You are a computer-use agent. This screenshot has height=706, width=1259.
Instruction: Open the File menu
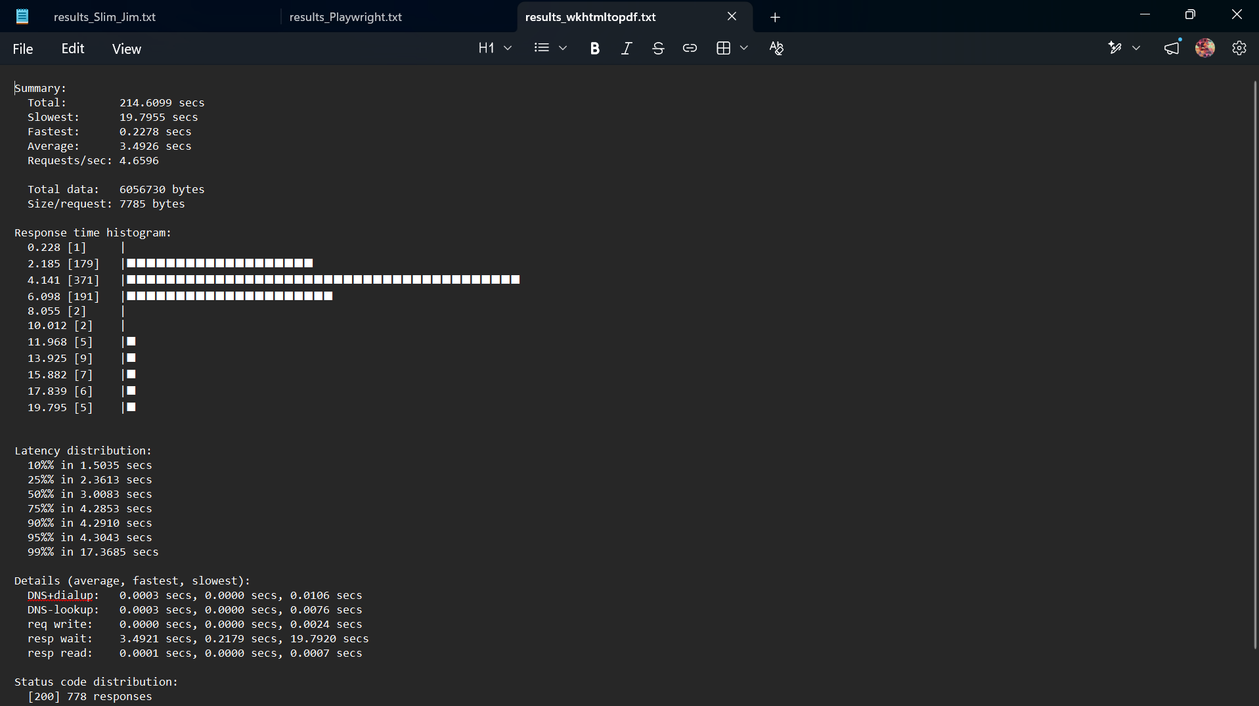click(23, 49)
